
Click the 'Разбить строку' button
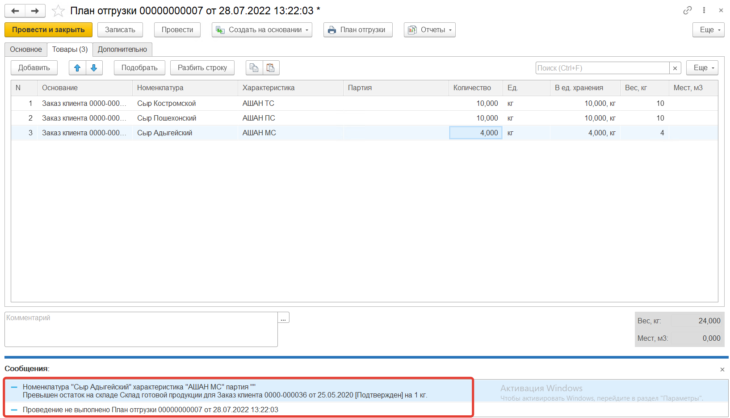[202, 68]
